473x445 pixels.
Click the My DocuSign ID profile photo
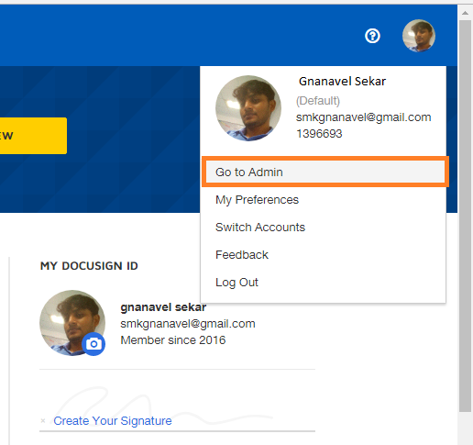[72, 323]
